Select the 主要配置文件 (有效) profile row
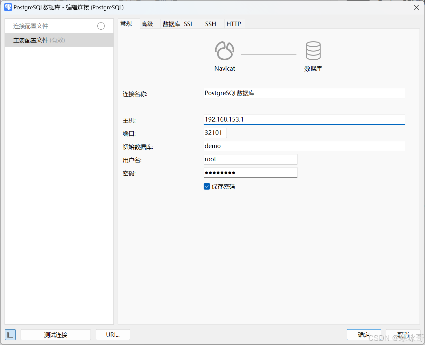The width and height of the screenshot is (425, 345). (x=59, y=40)
